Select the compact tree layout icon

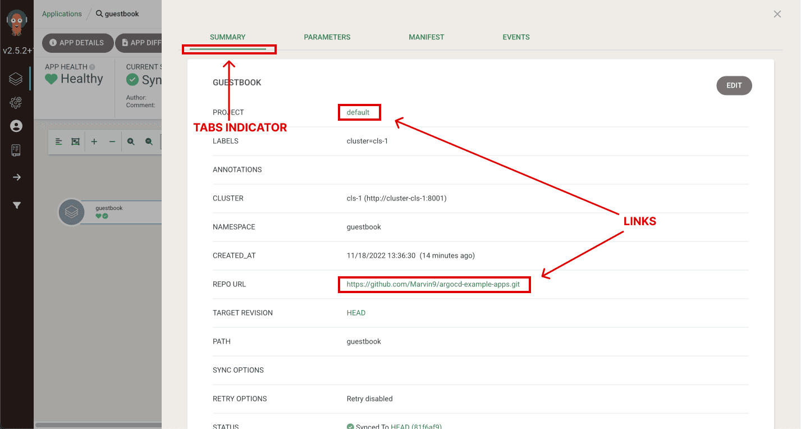tap(59, 142)
